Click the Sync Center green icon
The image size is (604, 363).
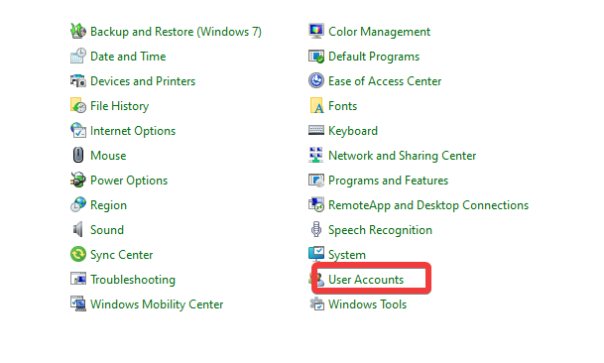pyautogui.click(x=78, y=254)
